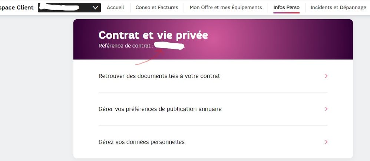Image resolution: width=370 pixels, height=161 pixels.
Task: Open the Conso et Factures tab
Action: click(157, 7)
